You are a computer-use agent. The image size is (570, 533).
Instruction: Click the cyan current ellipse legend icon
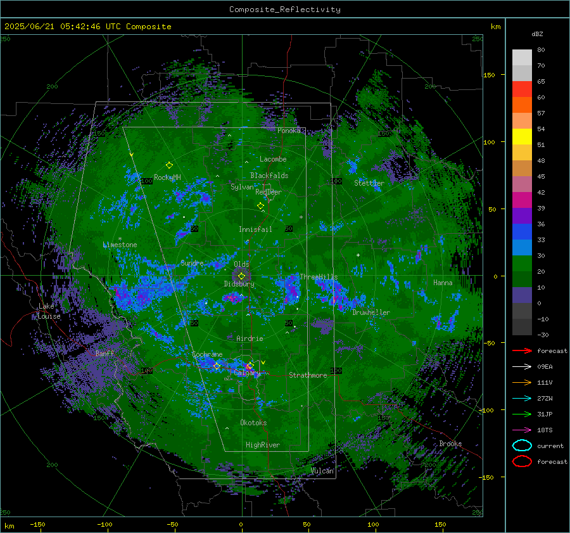(x=522, y=446)
